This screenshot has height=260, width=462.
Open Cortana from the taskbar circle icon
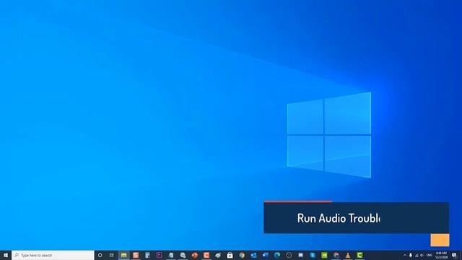tap(100, 255)
